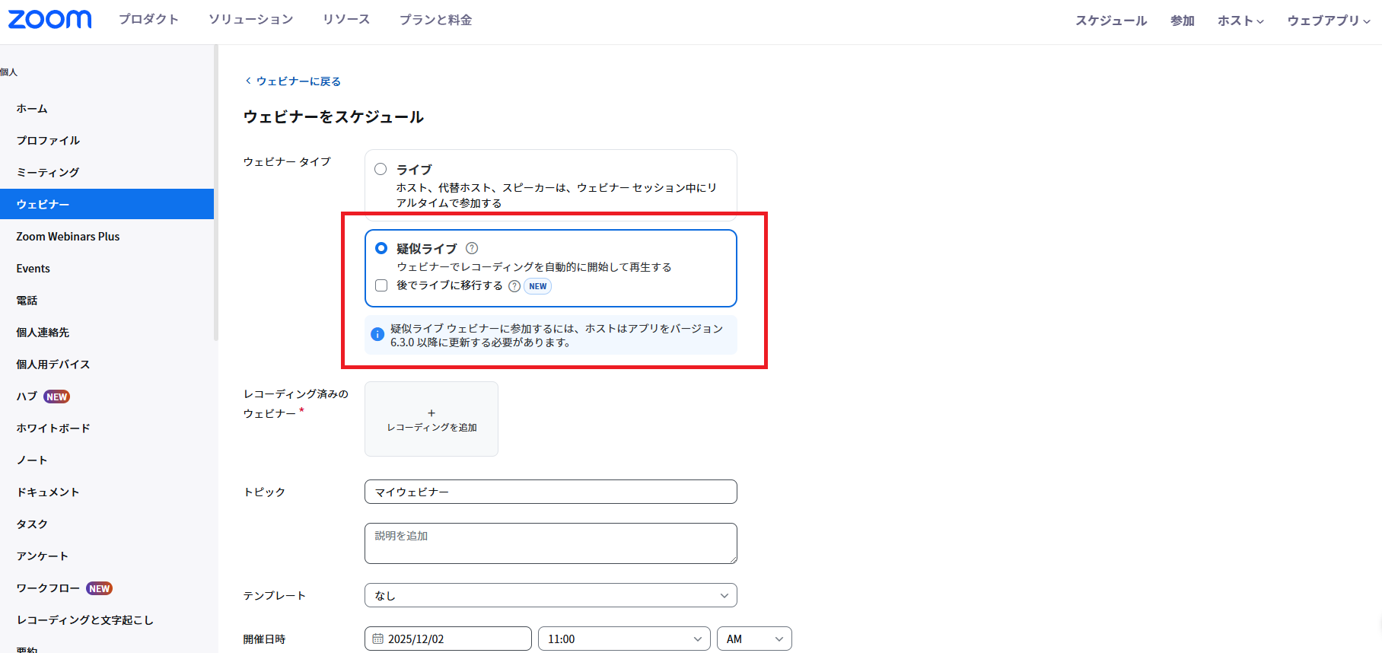Click help icon beside 後でライブに移行する
1382x653 pixels.
514,286
